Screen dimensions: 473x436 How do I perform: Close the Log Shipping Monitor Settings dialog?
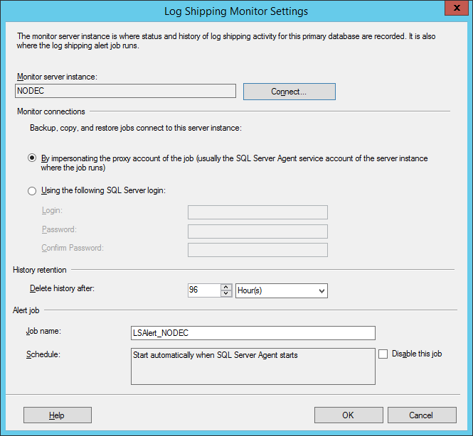[x=457, y=8]
